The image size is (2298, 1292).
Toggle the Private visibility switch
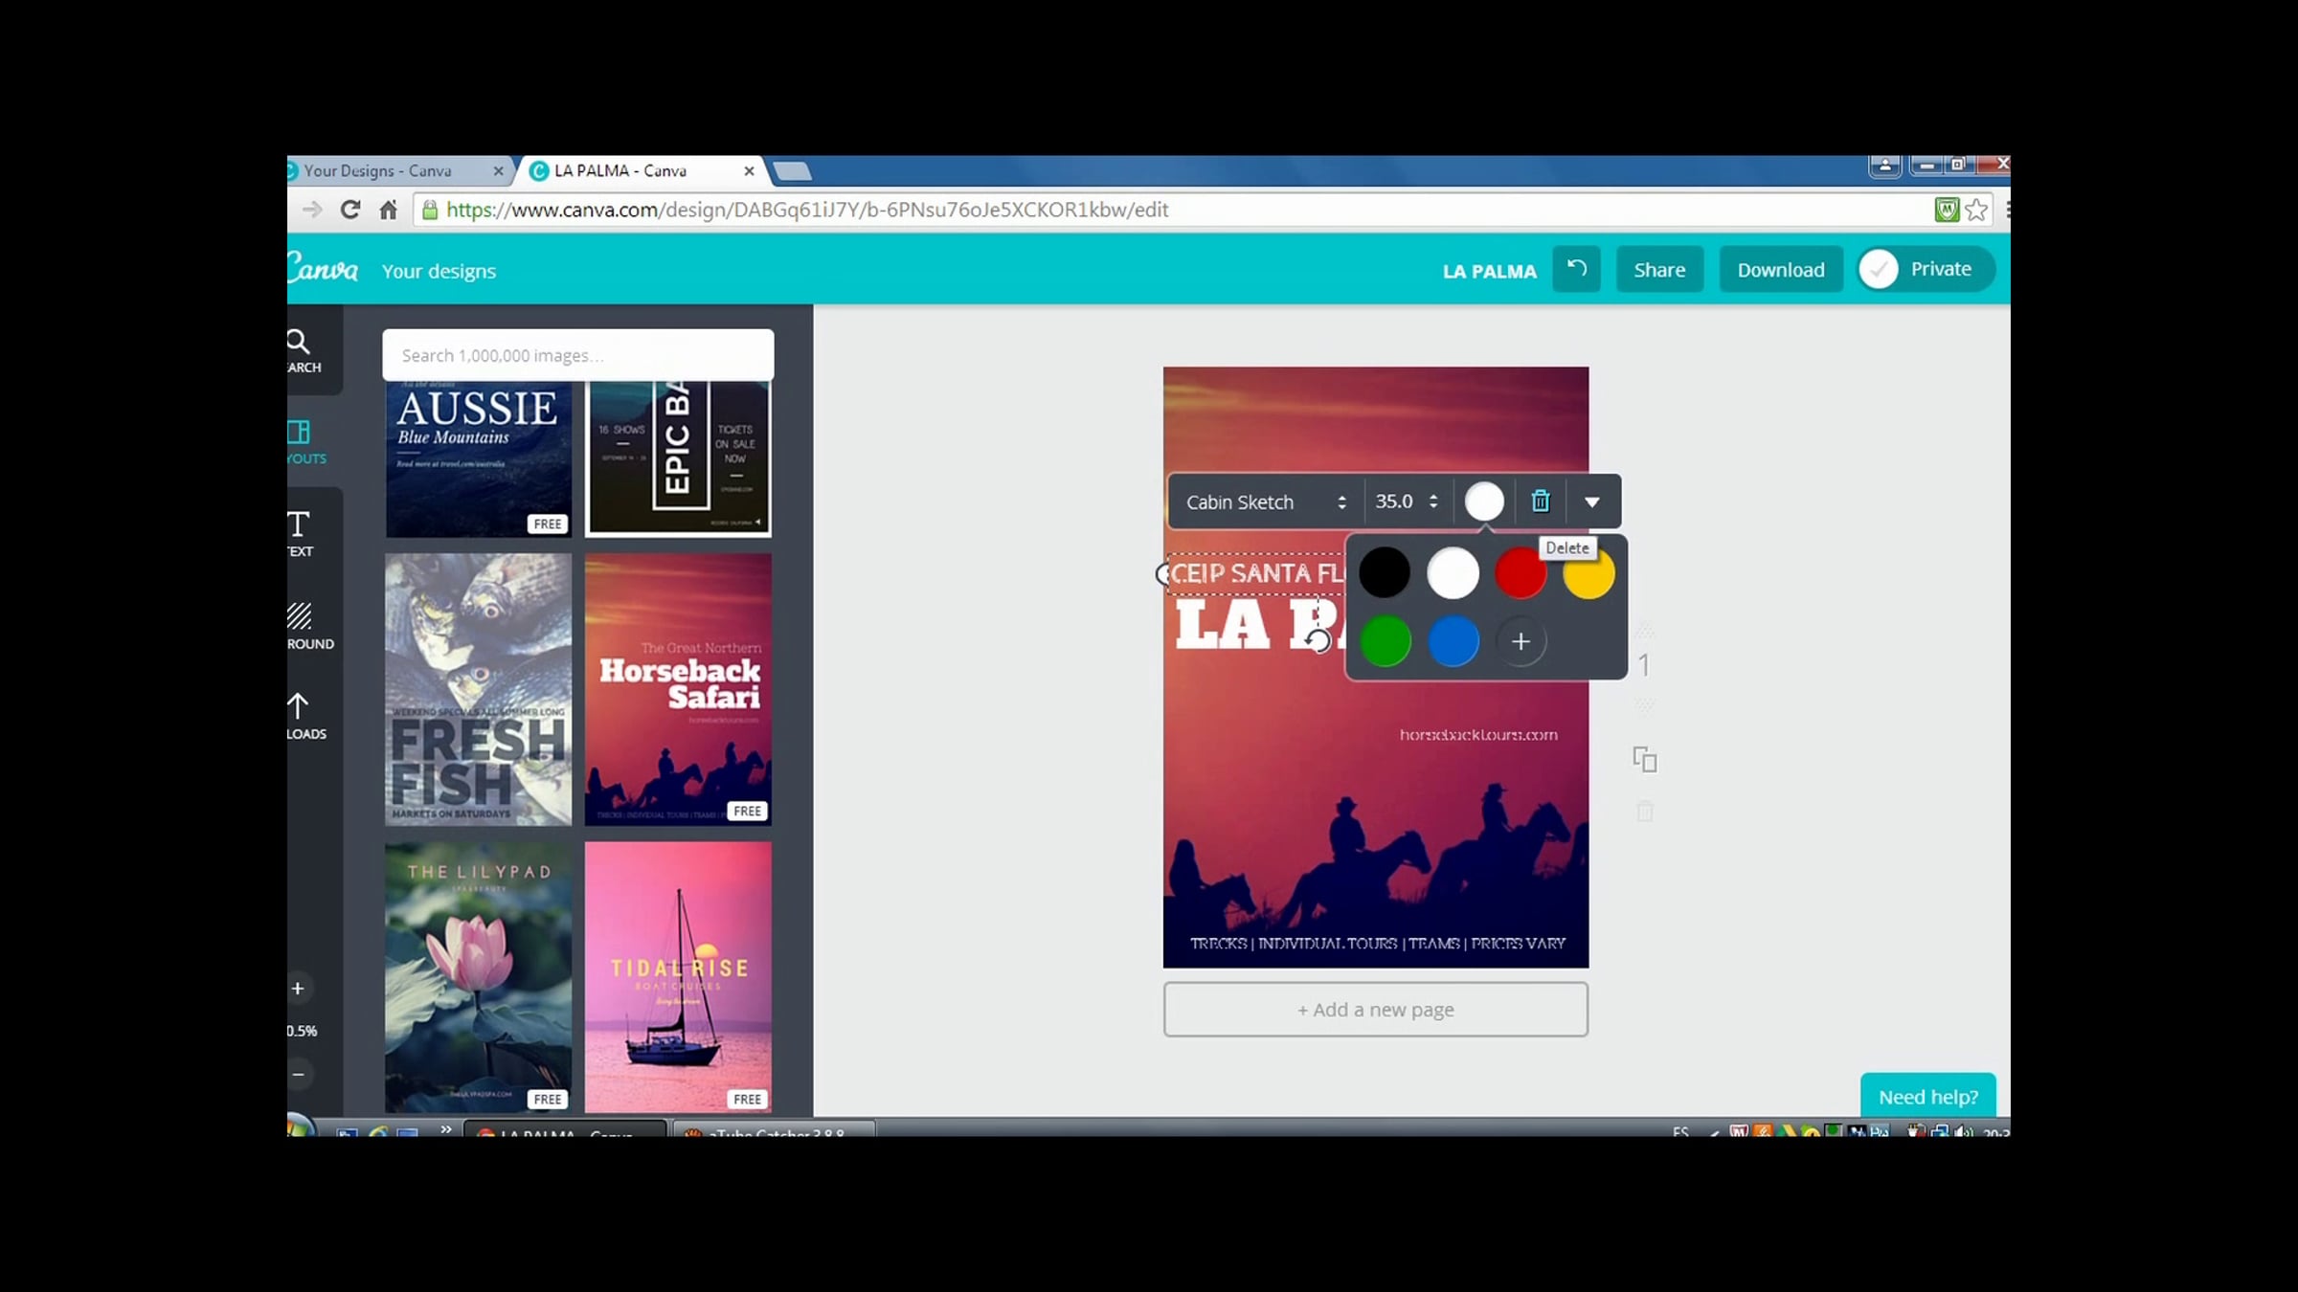click(x=1880, y=270)
